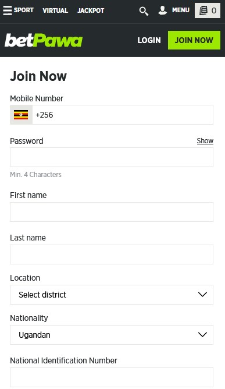Click the green Join Now button
Screen dimensions: 225x389
click(194, 40)
